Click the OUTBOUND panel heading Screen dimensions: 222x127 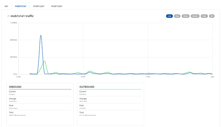87,87
